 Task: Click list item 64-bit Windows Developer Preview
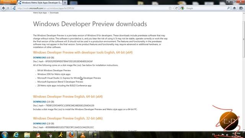(54, 71)
